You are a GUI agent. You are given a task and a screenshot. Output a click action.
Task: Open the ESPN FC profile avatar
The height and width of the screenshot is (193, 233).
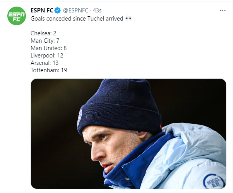pyautogui.click(x=17, y=16)
